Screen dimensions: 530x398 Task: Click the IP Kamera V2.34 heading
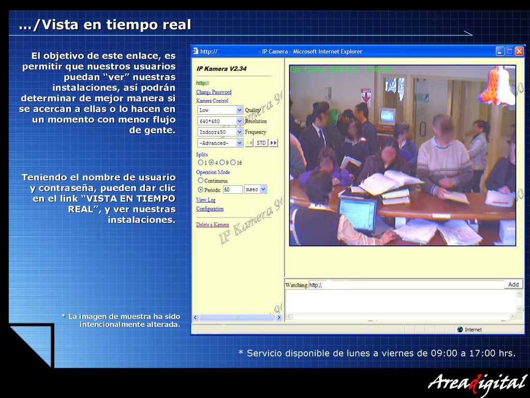tap(222, 69)
